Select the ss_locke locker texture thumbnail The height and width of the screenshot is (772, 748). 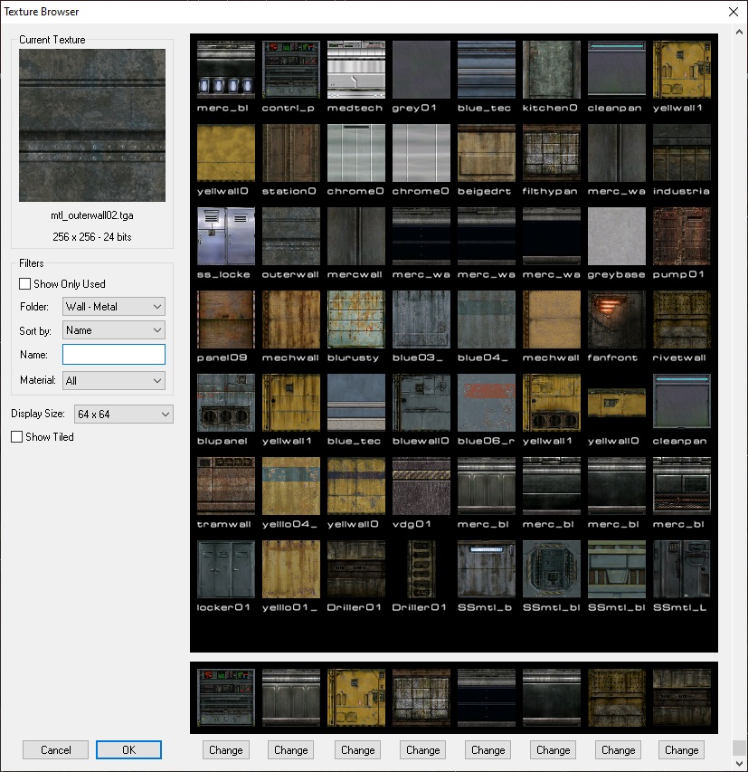(226, 236)
